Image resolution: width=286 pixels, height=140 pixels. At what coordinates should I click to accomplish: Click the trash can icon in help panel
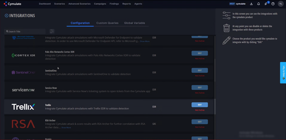[226, 28]
